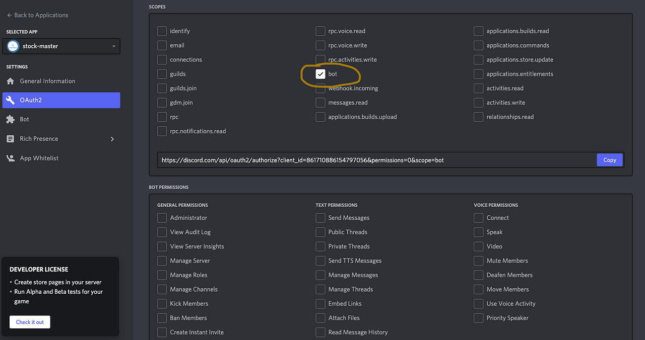Click the General Information home icon
645x340 pixels.
tap(10, 81)
